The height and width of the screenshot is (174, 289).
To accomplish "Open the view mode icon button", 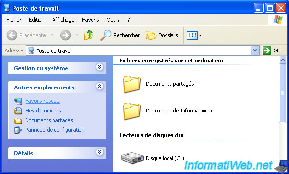I will point(192,35).
